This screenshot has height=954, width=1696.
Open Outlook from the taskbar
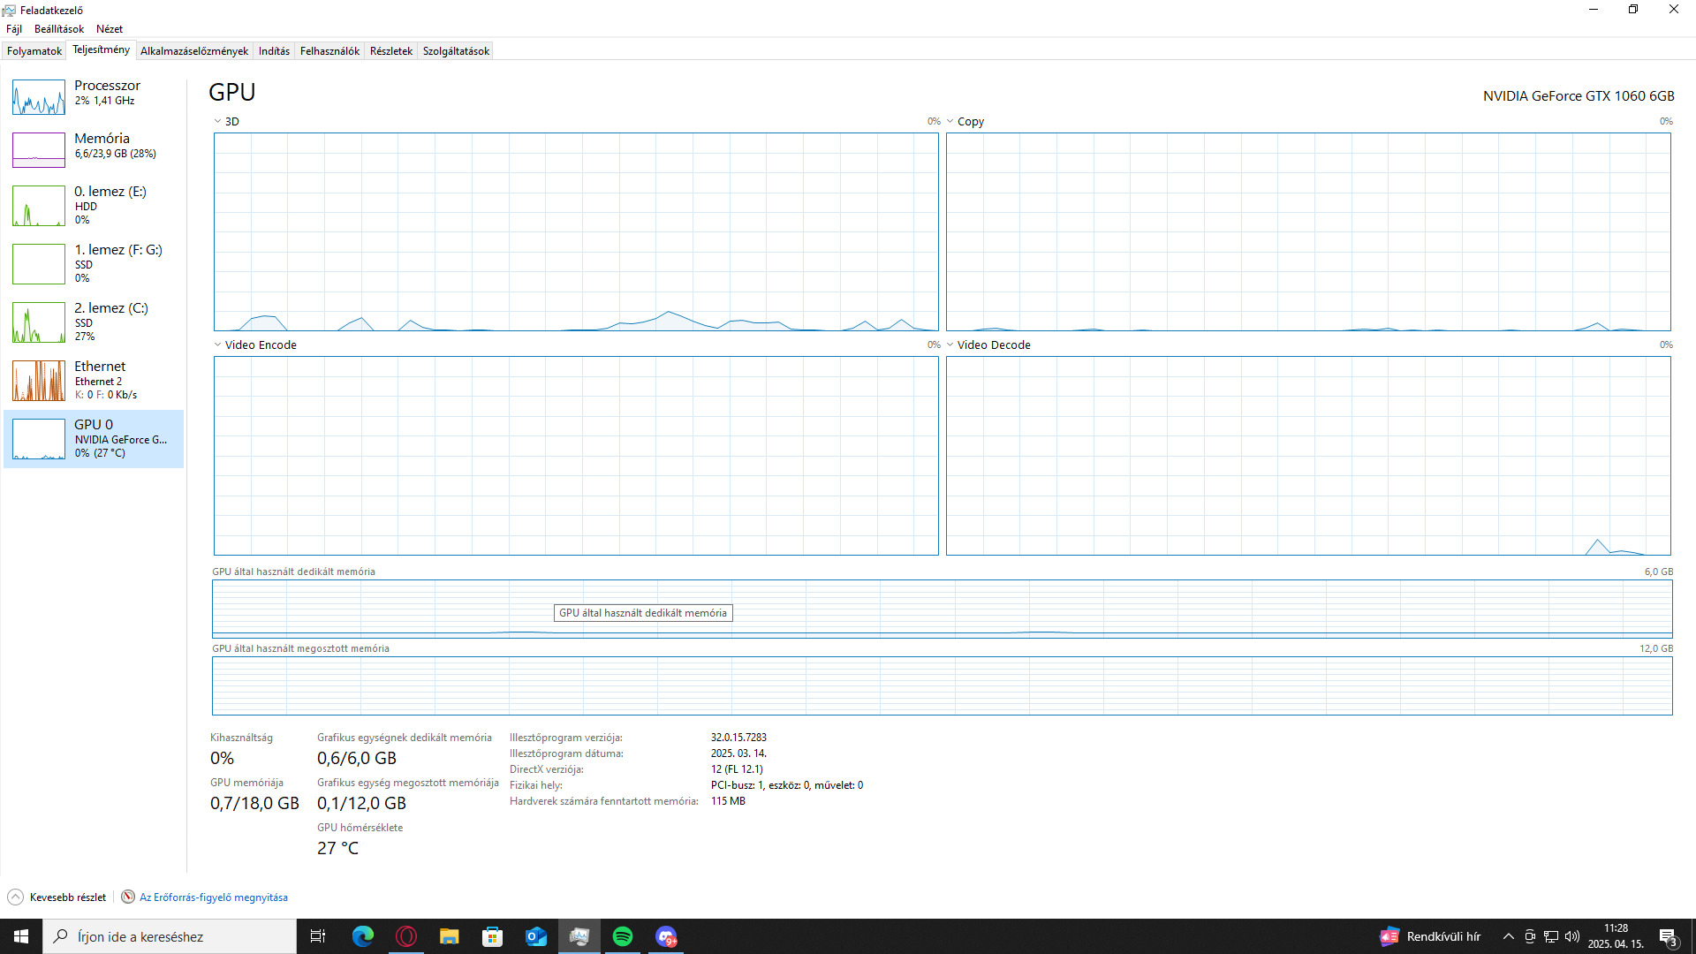[x=536, y=936]
